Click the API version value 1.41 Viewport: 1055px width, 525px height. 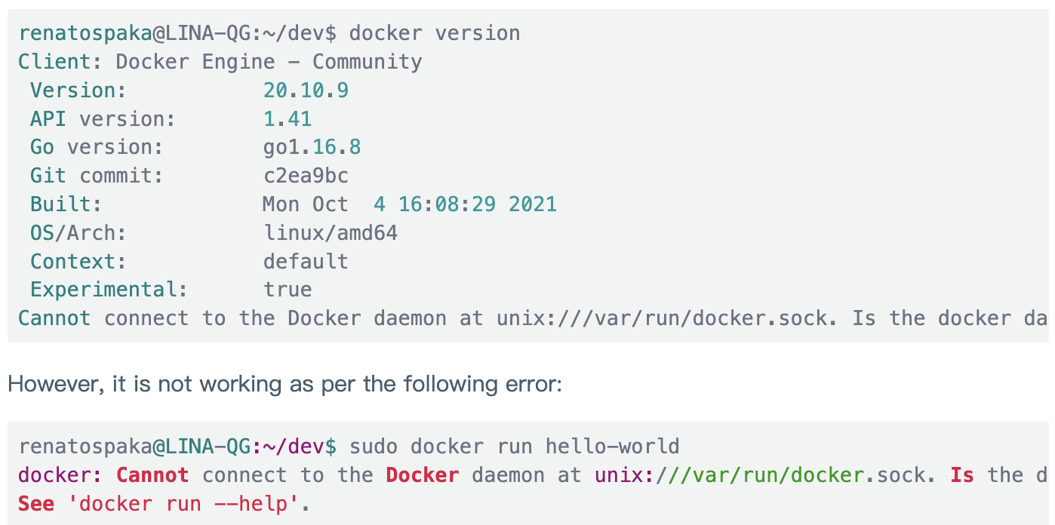pos(288,119)
